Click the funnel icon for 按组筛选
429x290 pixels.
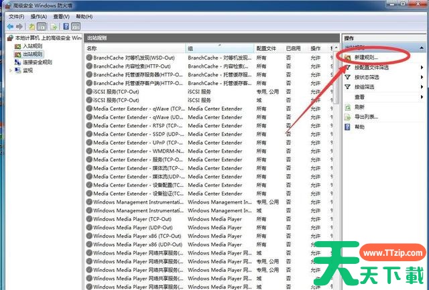[347, 87]
